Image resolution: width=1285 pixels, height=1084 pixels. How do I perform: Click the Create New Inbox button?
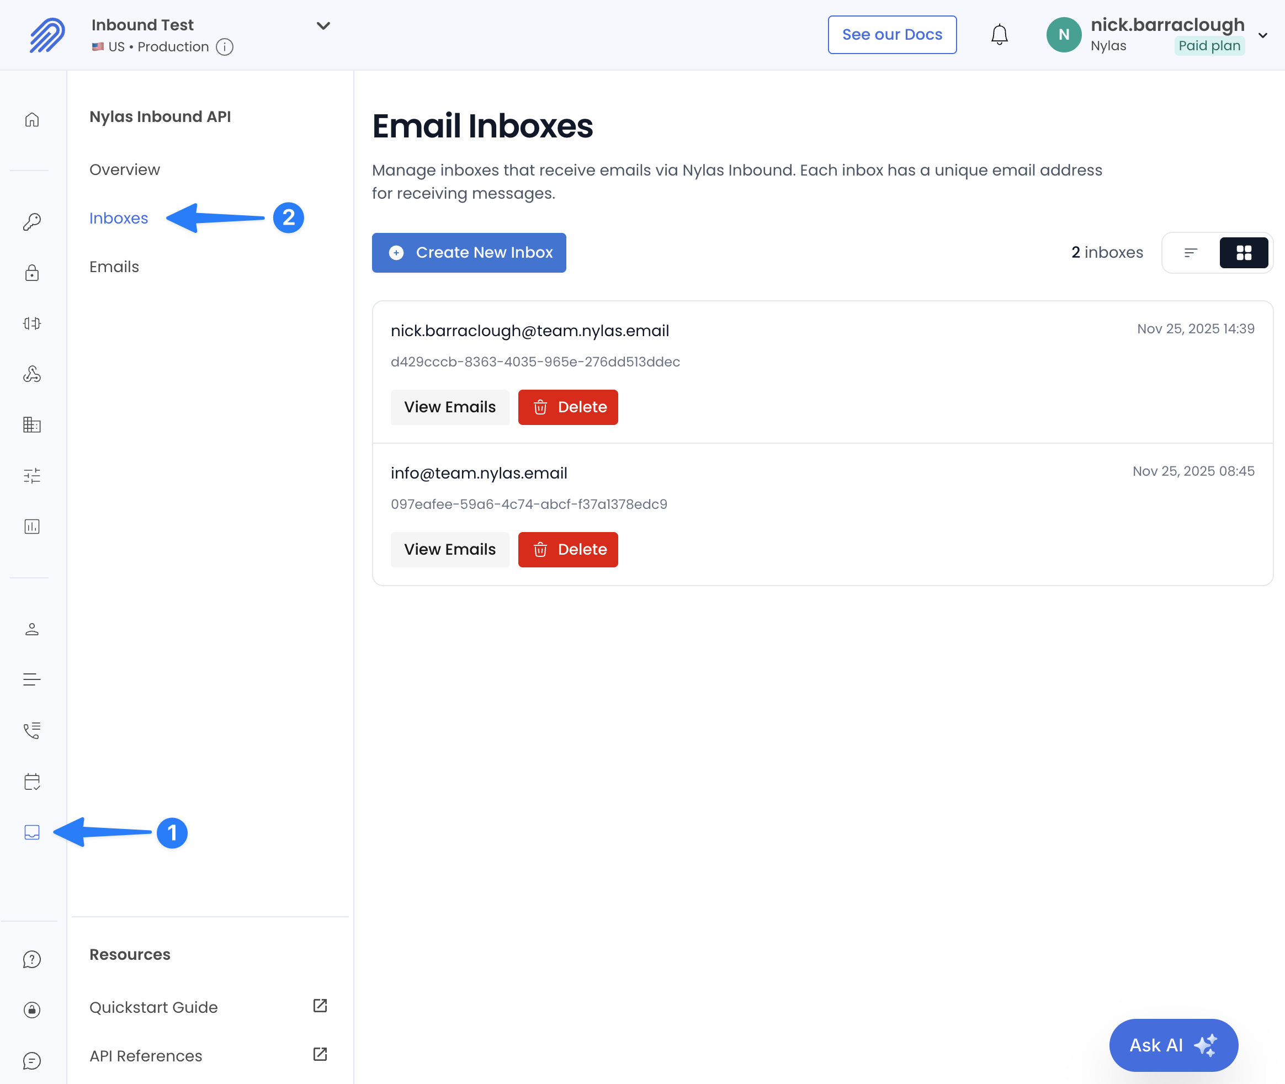coord(468,253)
